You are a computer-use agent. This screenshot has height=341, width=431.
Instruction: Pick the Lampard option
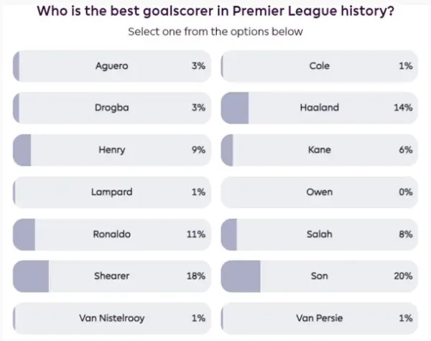pos(111,192)
